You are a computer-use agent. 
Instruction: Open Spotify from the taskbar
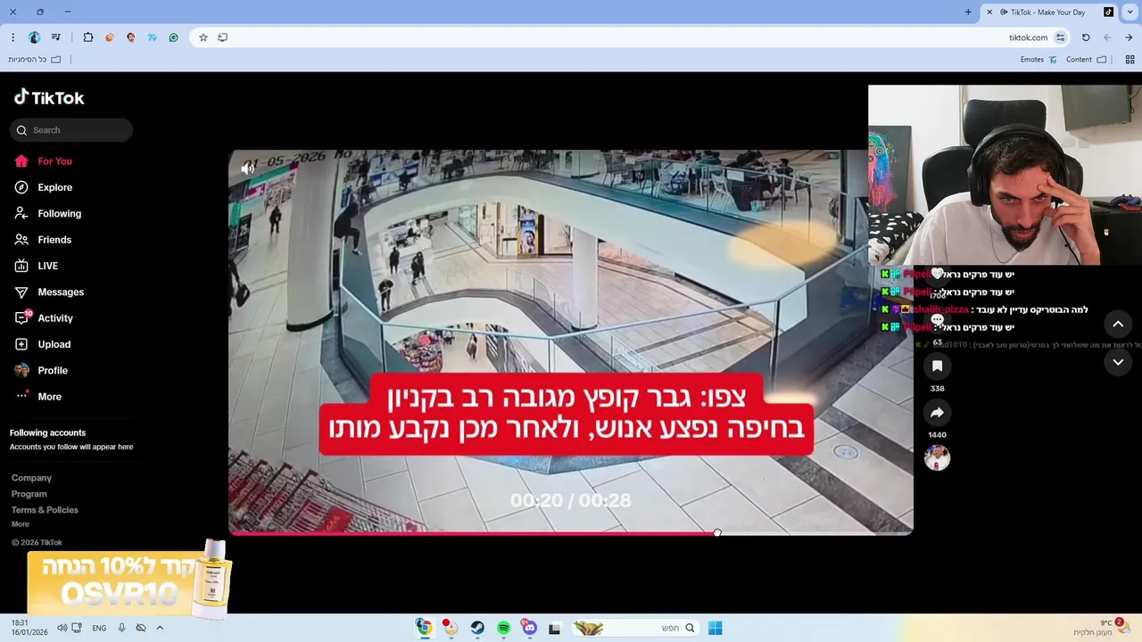pyautogui.click(x=503, y=628)
